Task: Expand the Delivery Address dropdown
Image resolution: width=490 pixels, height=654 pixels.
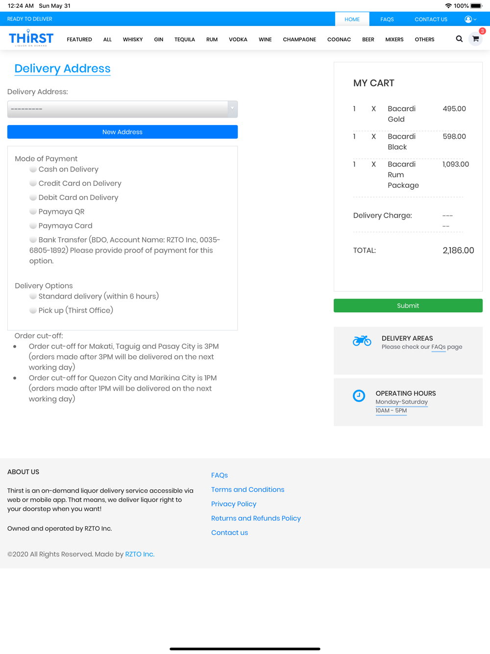Action: pos(122,109)
